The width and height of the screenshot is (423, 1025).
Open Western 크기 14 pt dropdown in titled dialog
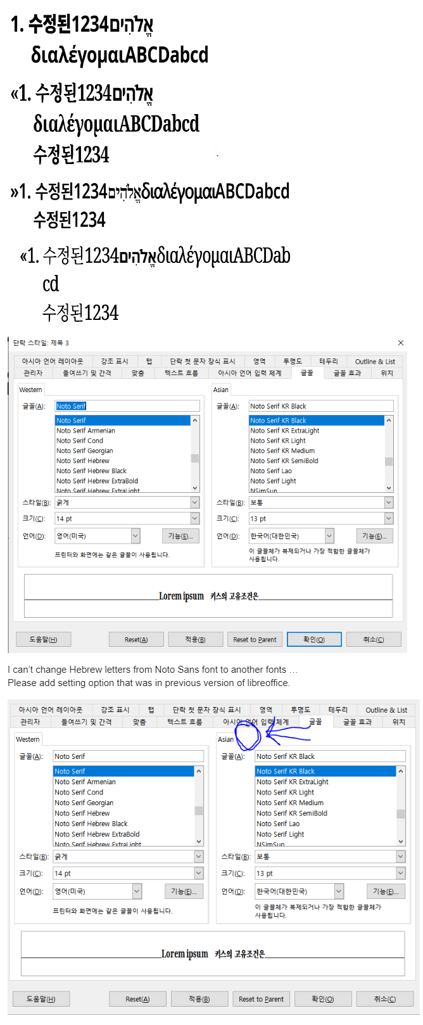[194, 518]
